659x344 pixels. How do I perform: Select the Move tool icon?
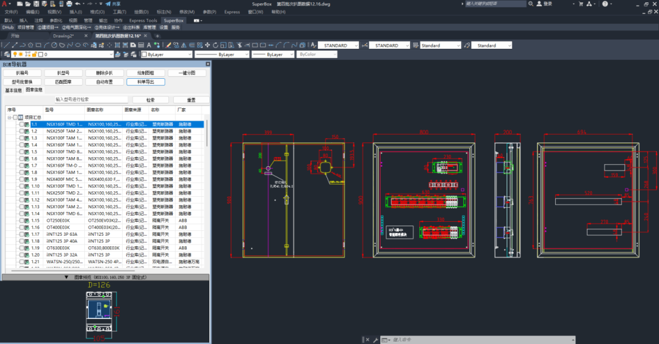click(x=207, y=45)
